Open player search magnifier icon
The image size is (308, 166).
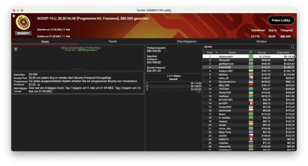coord(292,47)
